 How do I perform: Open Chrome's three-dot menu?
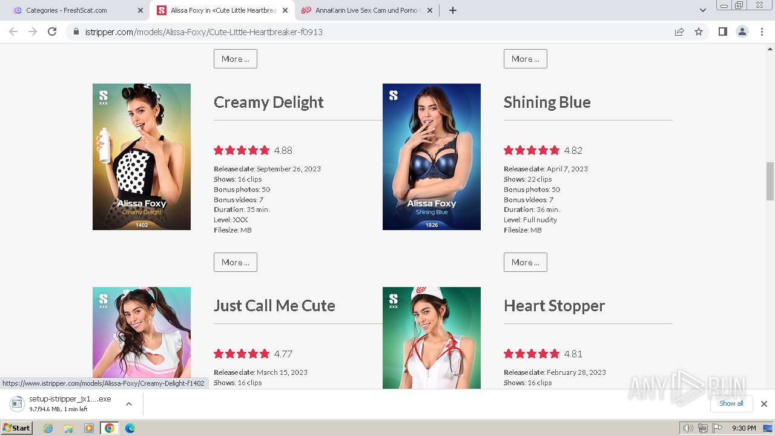(762, 31)
